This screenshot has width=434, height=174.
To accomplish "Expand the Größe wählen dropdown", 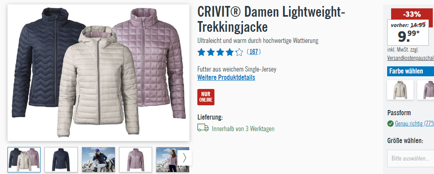I will (411, 159).
